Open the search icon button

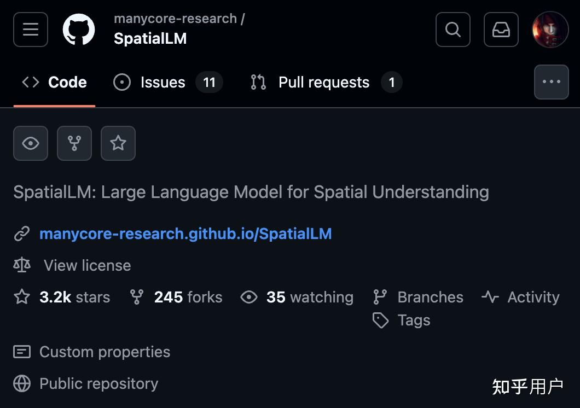[453, 30]
